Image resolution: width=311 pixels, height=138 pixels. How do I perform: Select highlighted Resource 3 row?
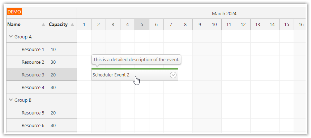(42, 75)
